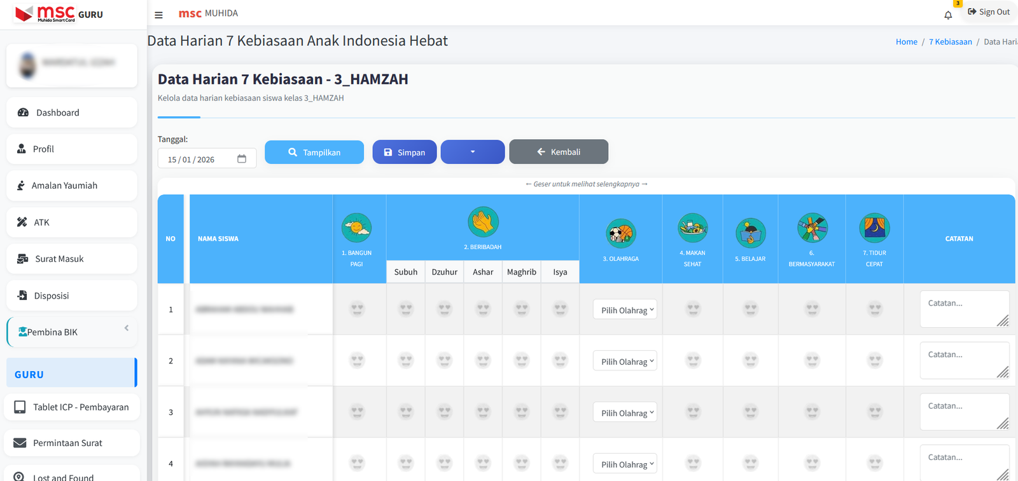
Task: Click the Profil person icon
Action: point(21,149)
